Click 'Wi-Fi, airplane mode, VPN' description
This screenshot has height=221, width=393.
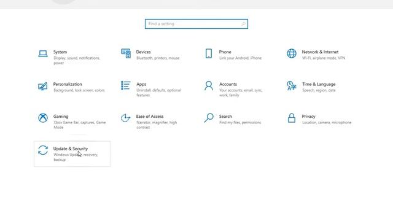(324, 58)
